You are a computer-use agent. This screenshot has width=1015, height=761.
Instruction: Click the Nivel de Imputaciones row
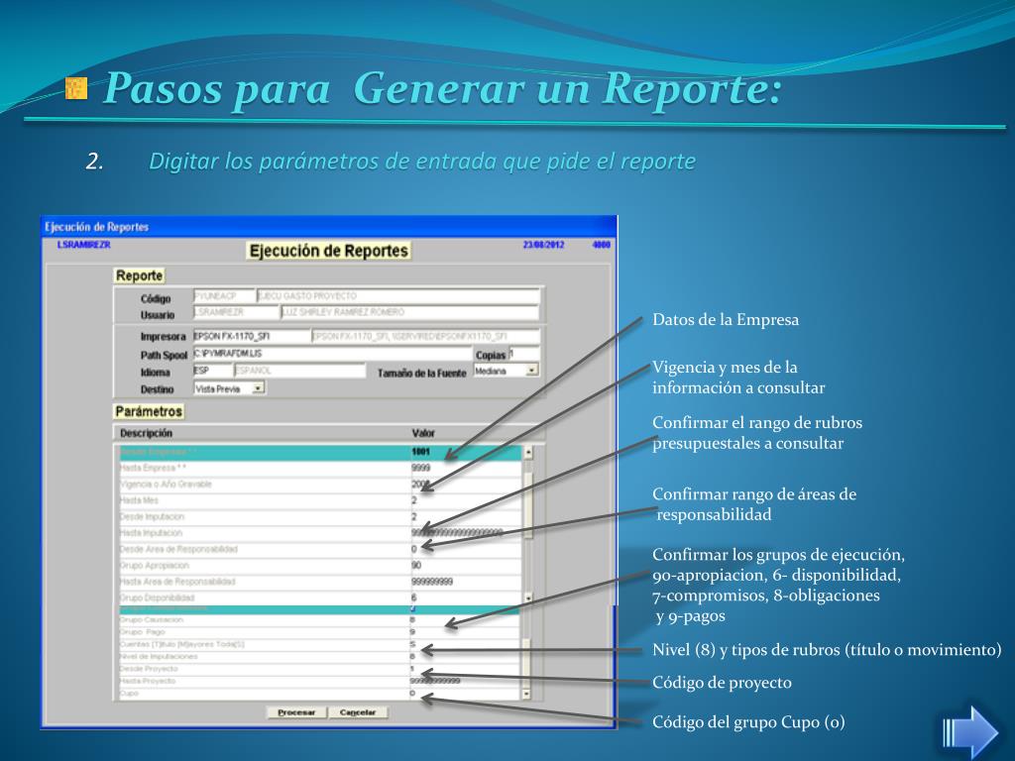(320, 656)
